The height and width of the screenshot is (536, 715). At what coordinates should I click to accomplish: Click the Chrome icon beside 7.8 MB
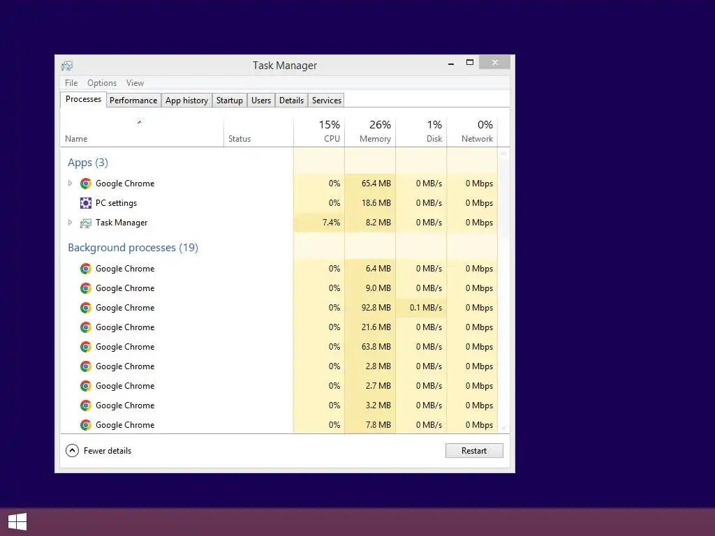(x=85, y=425)
